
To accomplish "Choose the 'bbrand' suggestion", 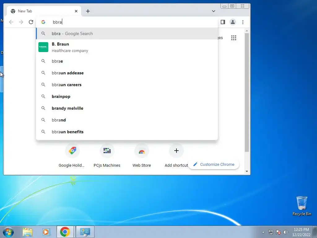I will tap(127, 120).
